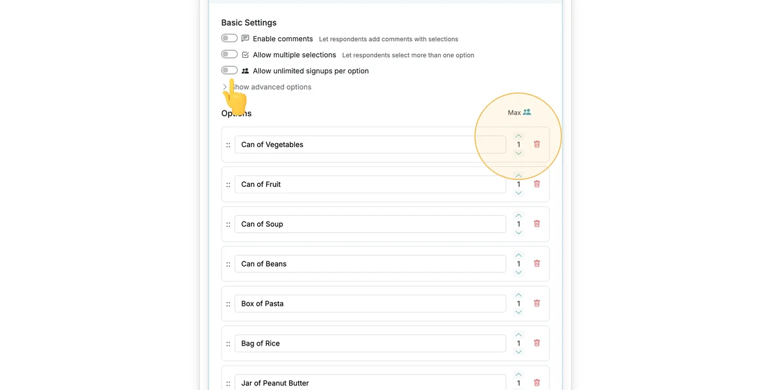
Task: Click the drag handle for Box of Pasta
Action: tap(228, 304)
